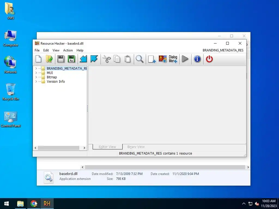Open a file with the folder icon
The width and height of the screenshot is (279, 209).
[x=49, y=59]
